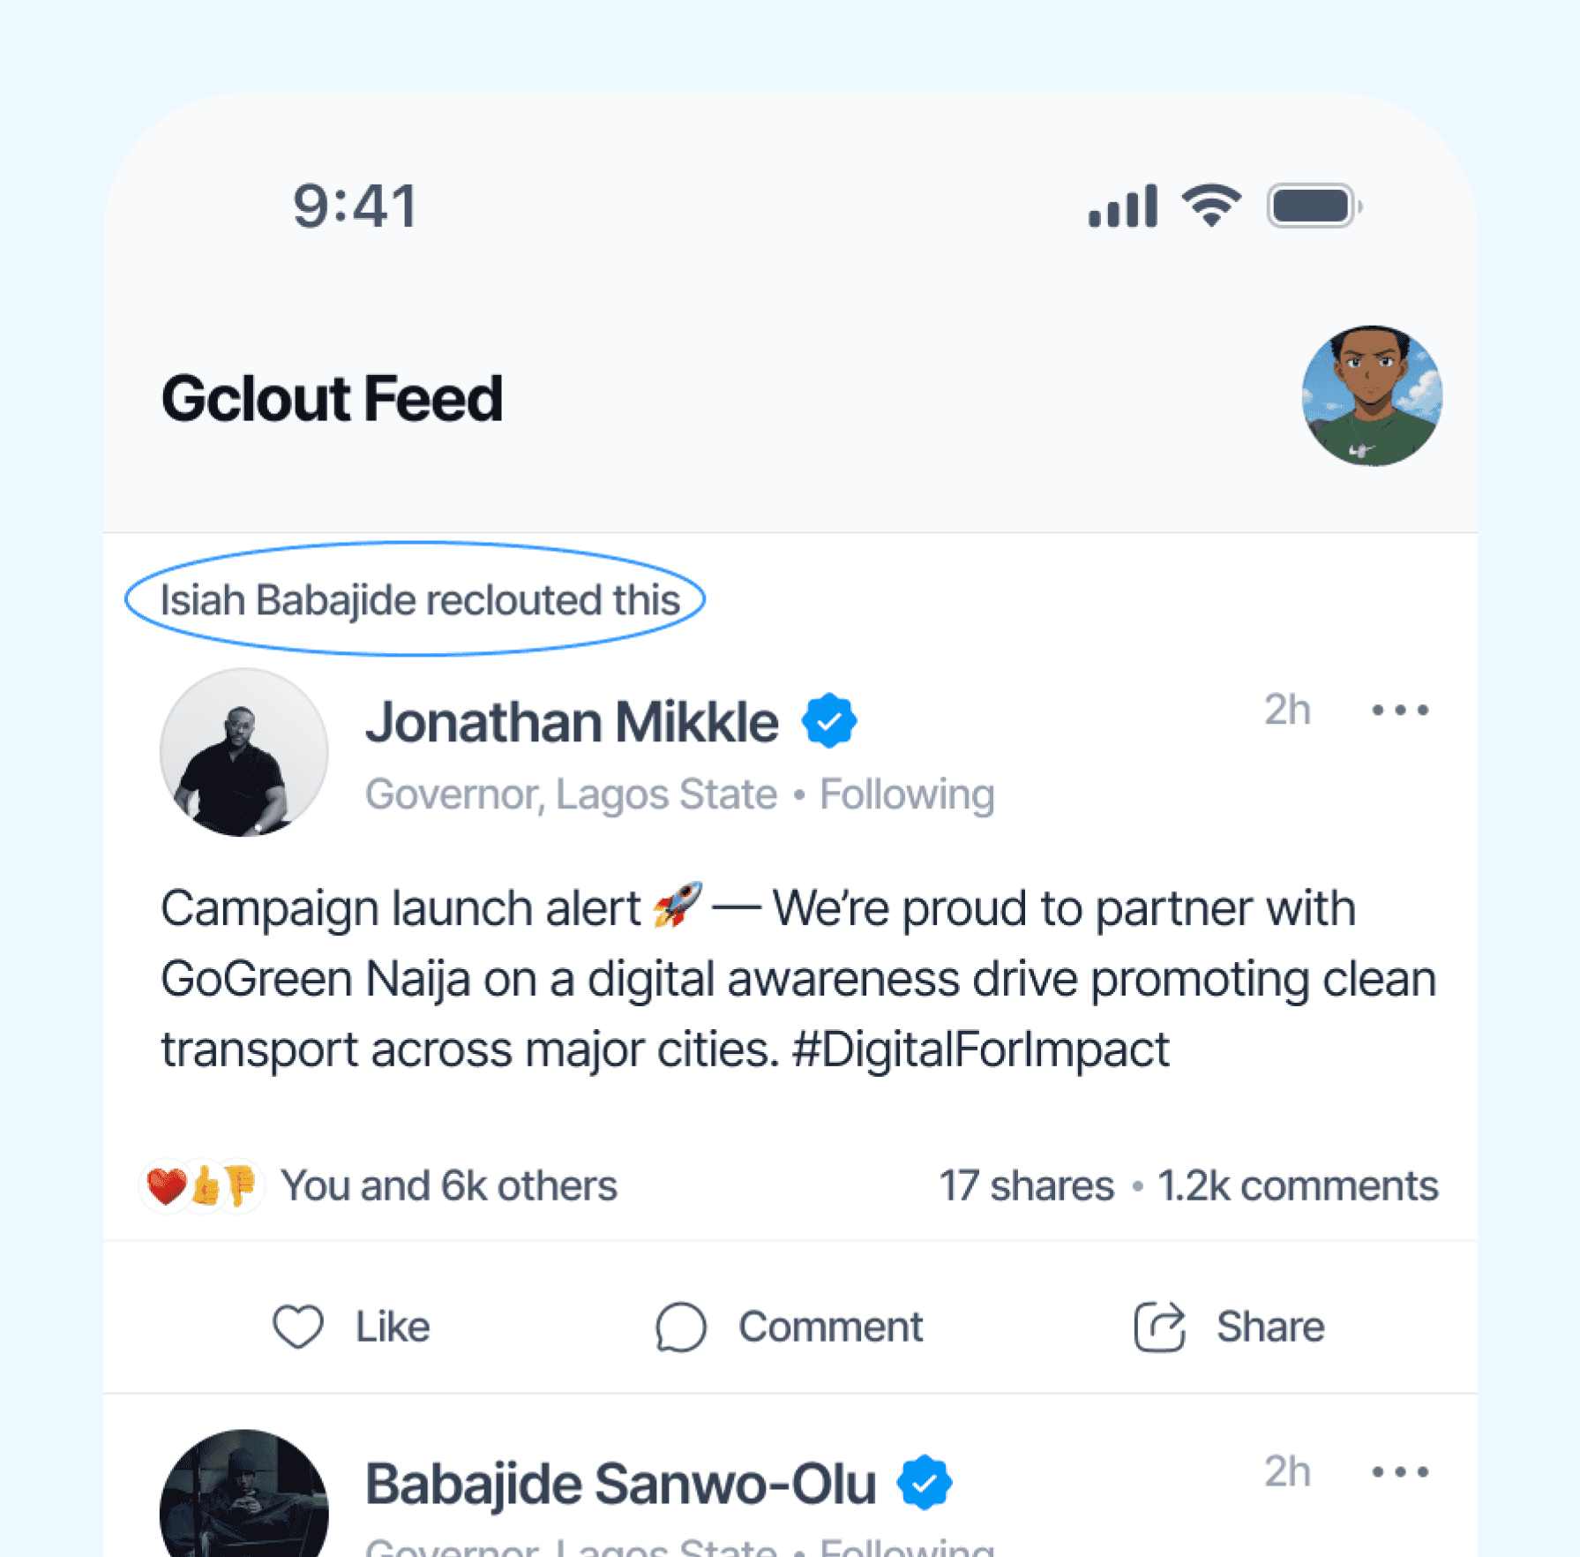
Task: View the 1.2k comments link
Action: coord(1297,1185)
